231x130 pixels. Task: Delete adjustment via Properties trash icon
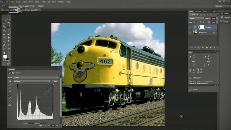(57, 126)
